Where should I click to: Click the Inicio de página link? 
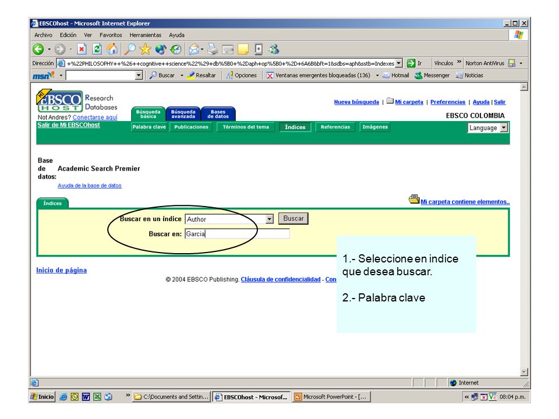61,270
